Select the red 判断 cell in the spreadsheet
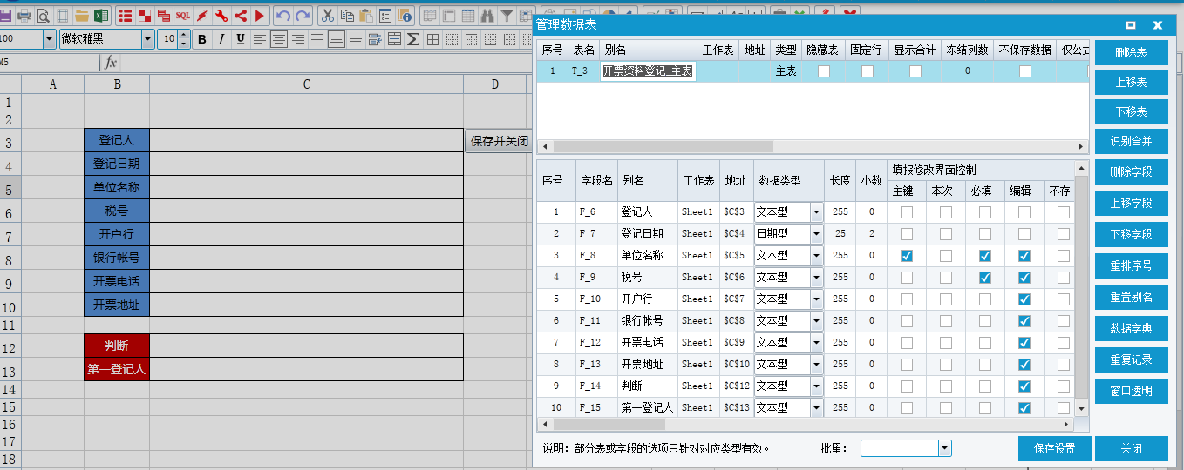 (117, 346)
